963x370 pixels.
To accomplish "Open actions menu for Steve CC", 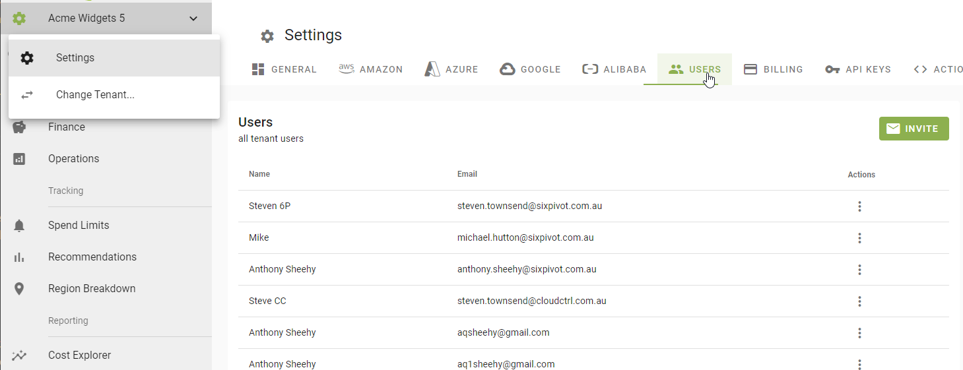I will click(x=859, y=301).
